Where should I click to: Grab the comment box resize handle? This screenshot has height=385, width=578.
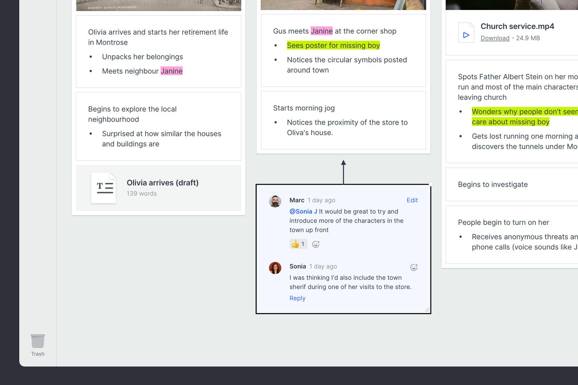427,310
